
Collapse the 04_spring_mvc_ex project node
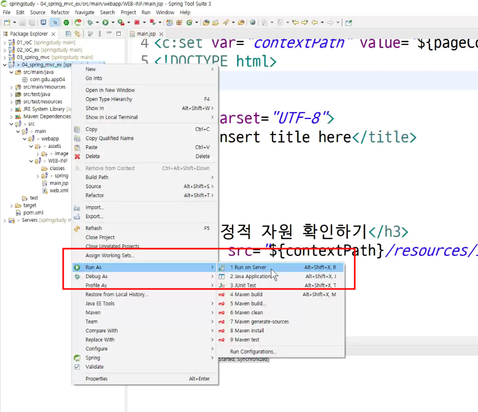point(5,65)
